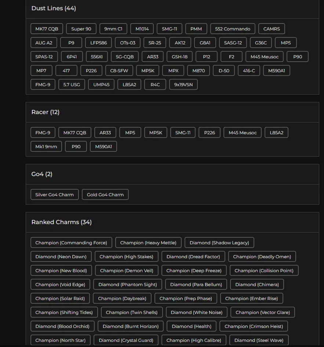Pick the C8-SFW weapon tag
The image size is (324, 347).
coord(119,70)
